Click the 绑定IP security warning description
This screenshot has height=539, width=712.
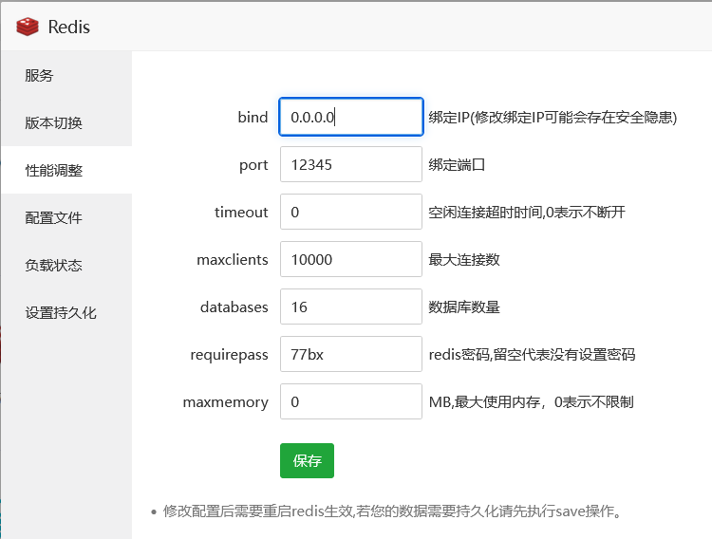click(553, 117)
